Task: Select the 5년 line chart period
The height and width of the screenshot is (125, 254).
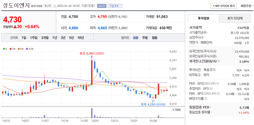Action: [x=72, y=38]
